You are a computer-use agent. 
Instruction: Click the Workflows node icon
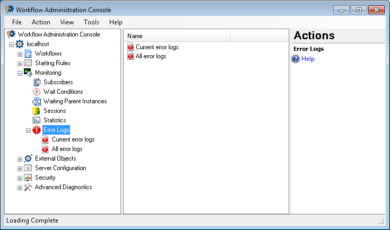(28, 54)
